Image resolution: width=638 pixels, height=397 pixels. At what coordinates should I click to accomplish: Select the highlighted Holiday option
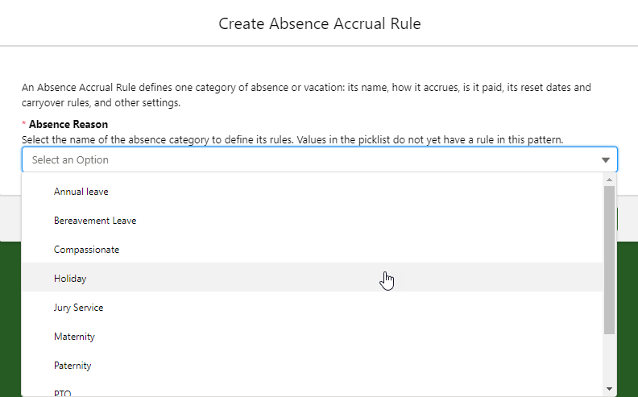70,279
